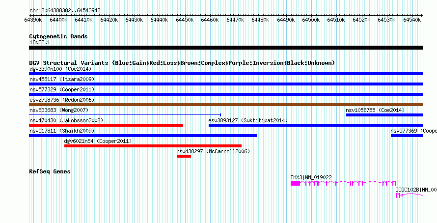Select the blue nsv517811 variant bar
This screenshot has height=223, width=437.
[x=143, y=136]
